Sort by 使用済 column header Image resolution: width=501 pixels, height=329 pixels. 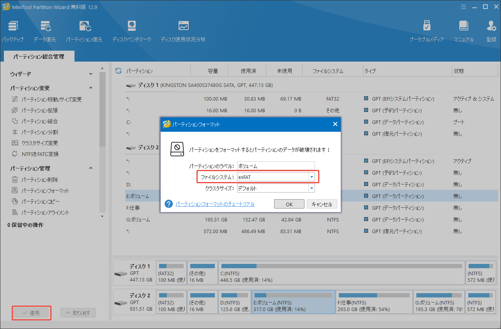click(x=248, y=71)
